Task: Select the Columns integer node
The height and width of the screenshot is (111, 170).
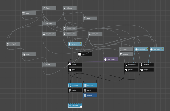Action: coord(70,8)
